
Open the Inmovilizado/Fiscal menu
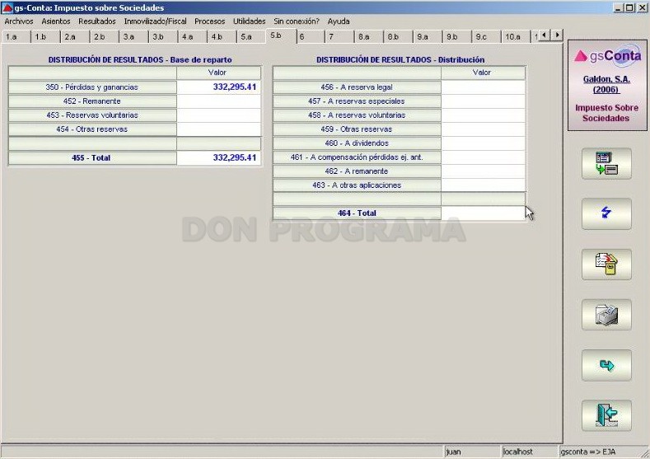[x=155, y=21]
